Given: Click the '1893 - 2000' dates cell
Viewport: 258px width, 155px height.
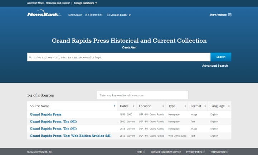Looking at the screenshot, I should tap(126, 114).
